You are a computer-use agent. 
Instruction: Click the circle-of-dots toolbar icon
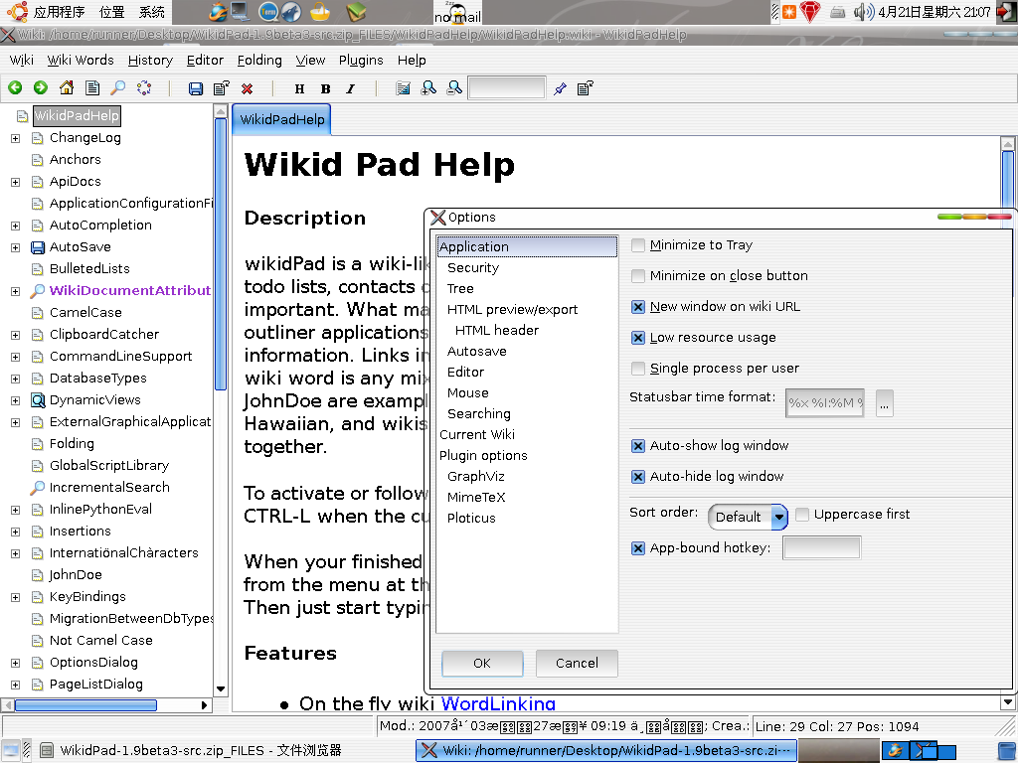[144, 87]
